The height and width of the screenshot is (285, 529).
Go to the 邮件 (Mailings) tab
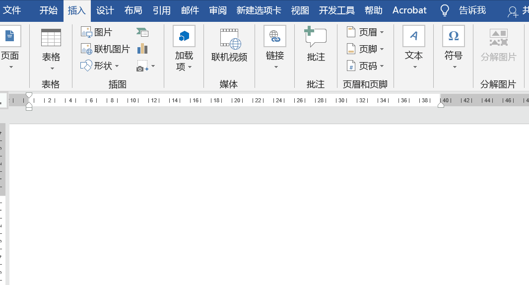click(190, 10)
